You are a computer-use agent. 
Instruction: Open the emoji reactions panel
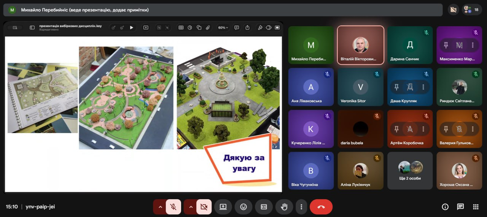[243, 207]
